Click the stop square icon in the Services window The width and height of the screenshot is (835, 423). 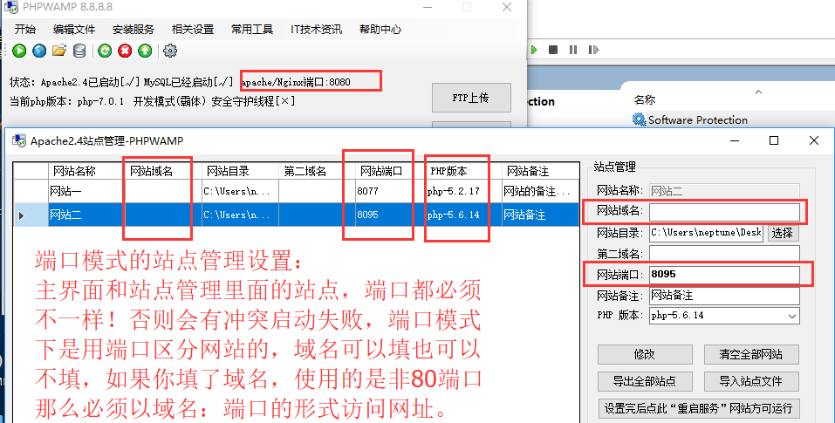pos(553,50)
